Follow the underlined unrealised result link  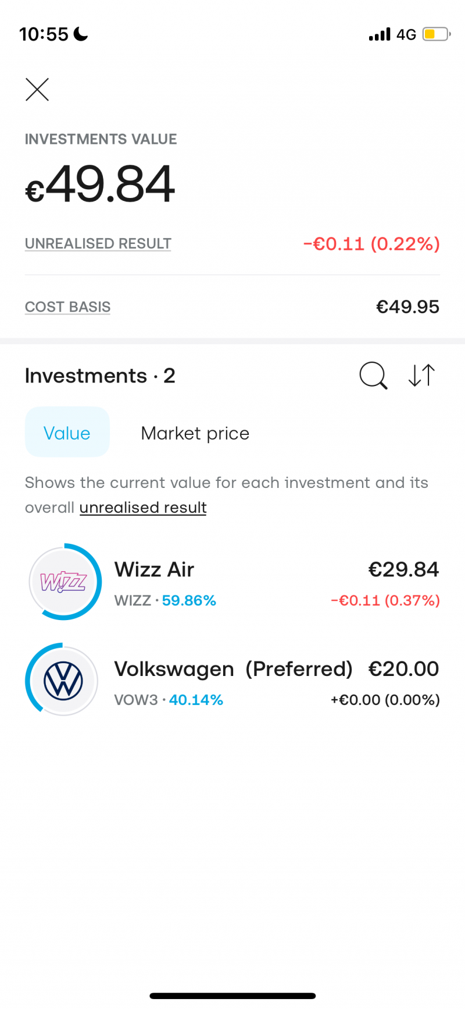pyautogui.click(x=143, y=508)
